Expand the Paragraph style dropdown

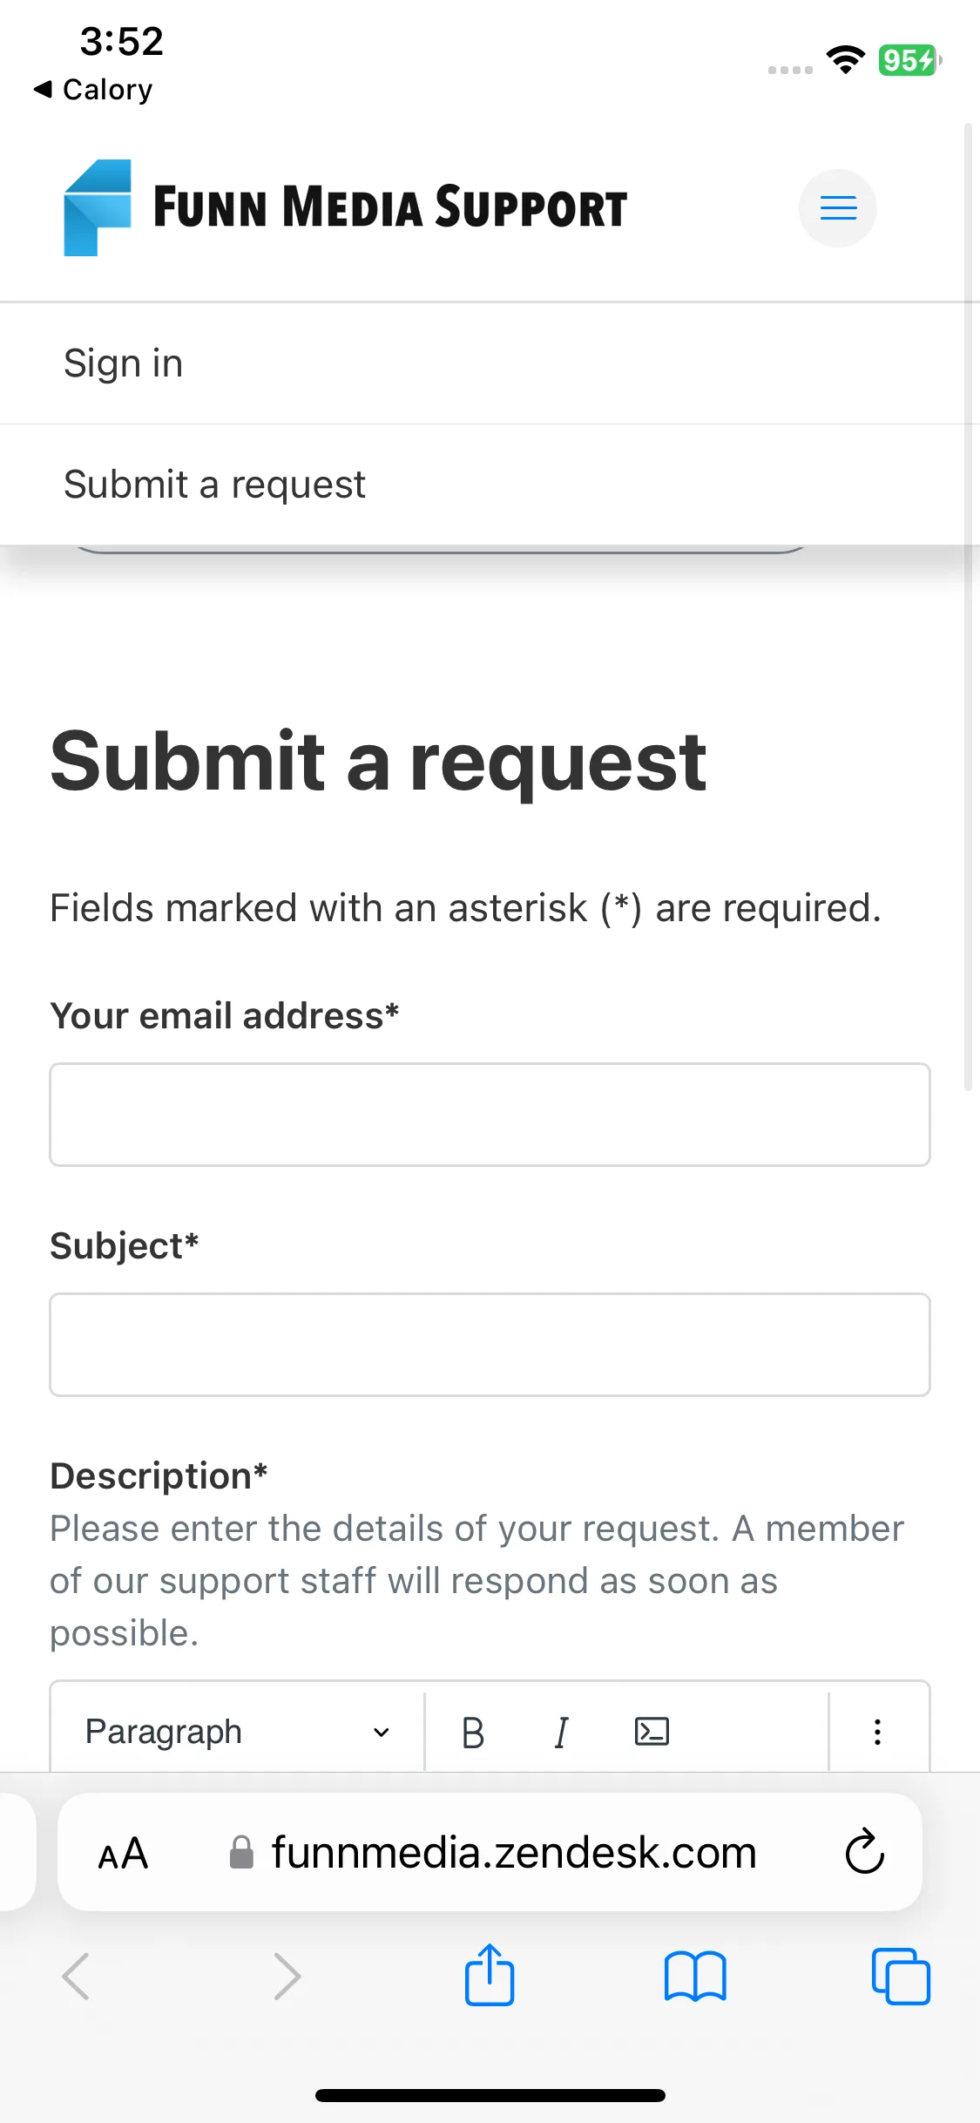point(238,1732)
